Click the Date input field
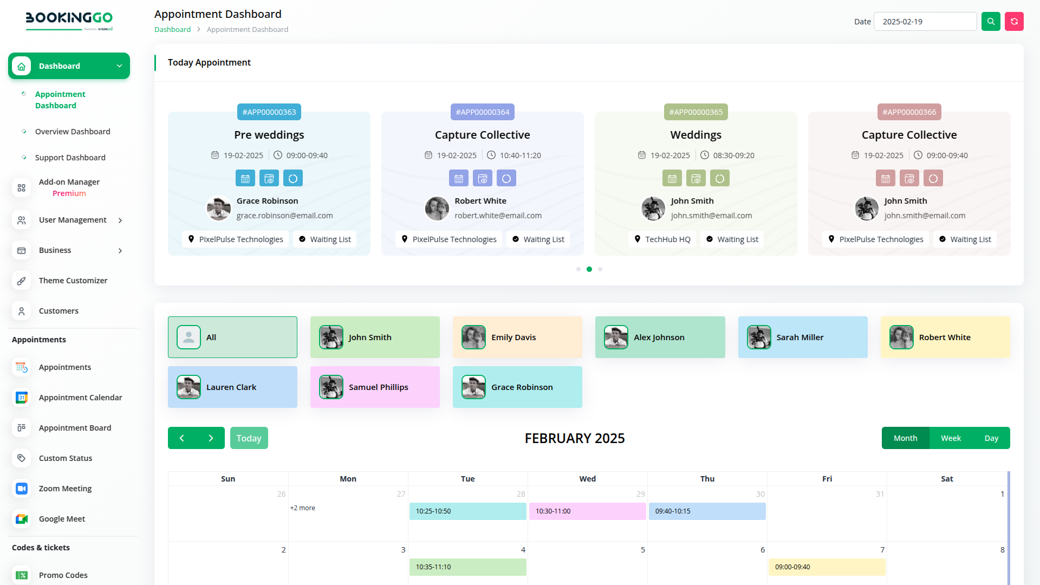The image size is (1040, 585). pyautogui.click(x=925, y=22)
